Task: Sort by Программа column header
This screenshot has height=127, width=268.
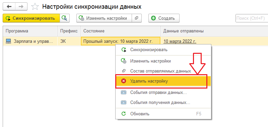Action: [x=30, y=31]
